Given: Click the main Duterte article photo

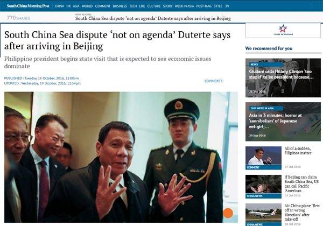Looking at the screenshot, I should (121, 157).
